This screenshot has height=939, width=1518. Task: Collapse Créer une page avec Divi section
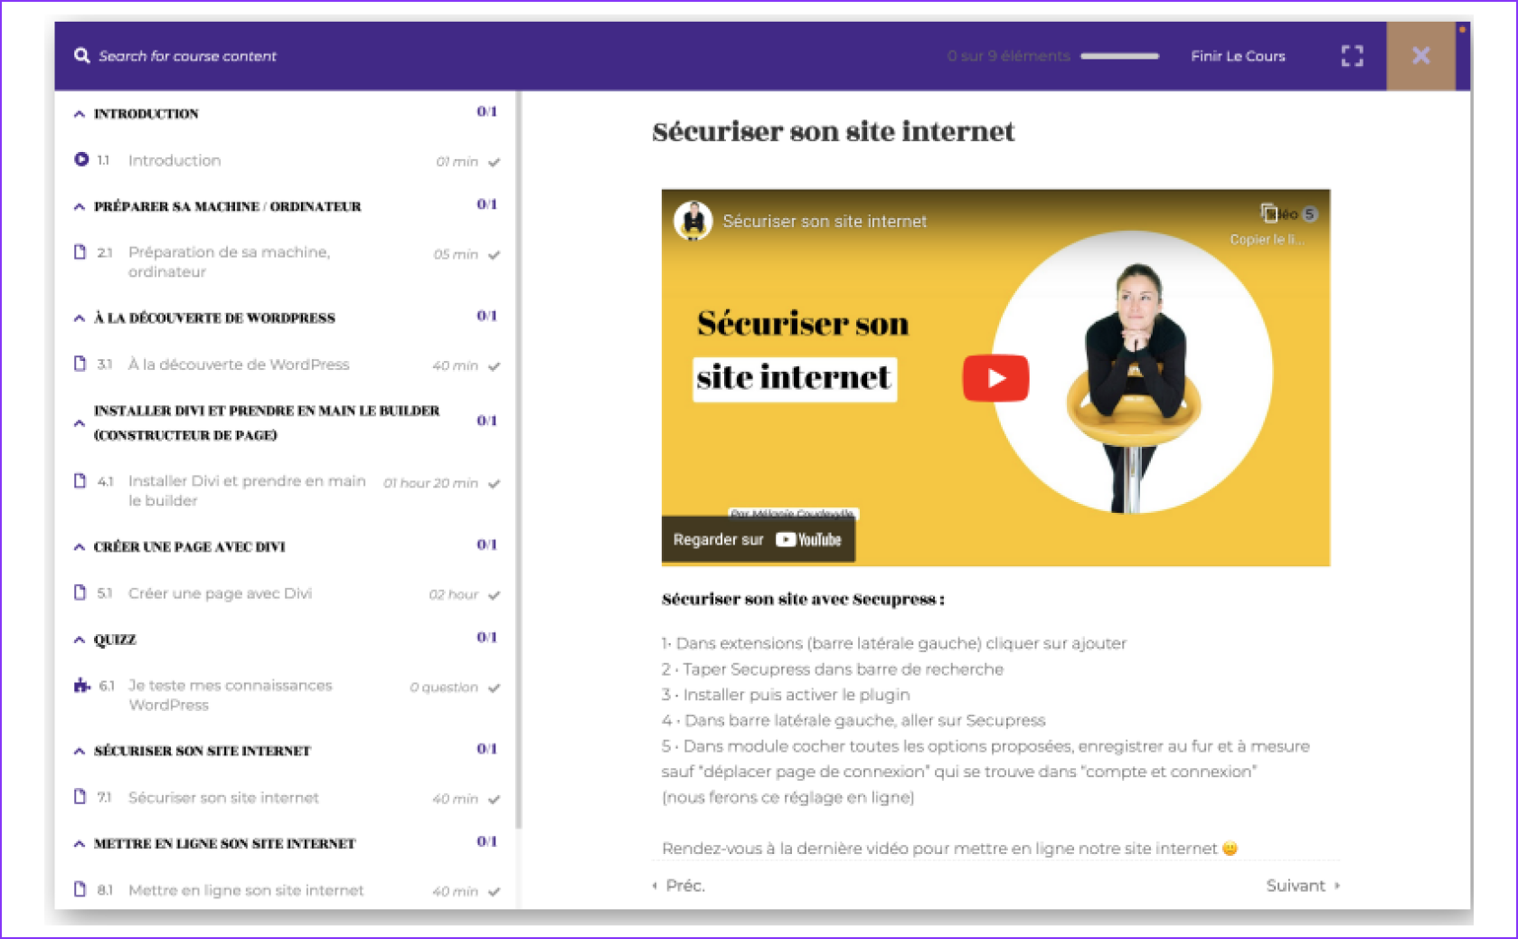(80, 547)
